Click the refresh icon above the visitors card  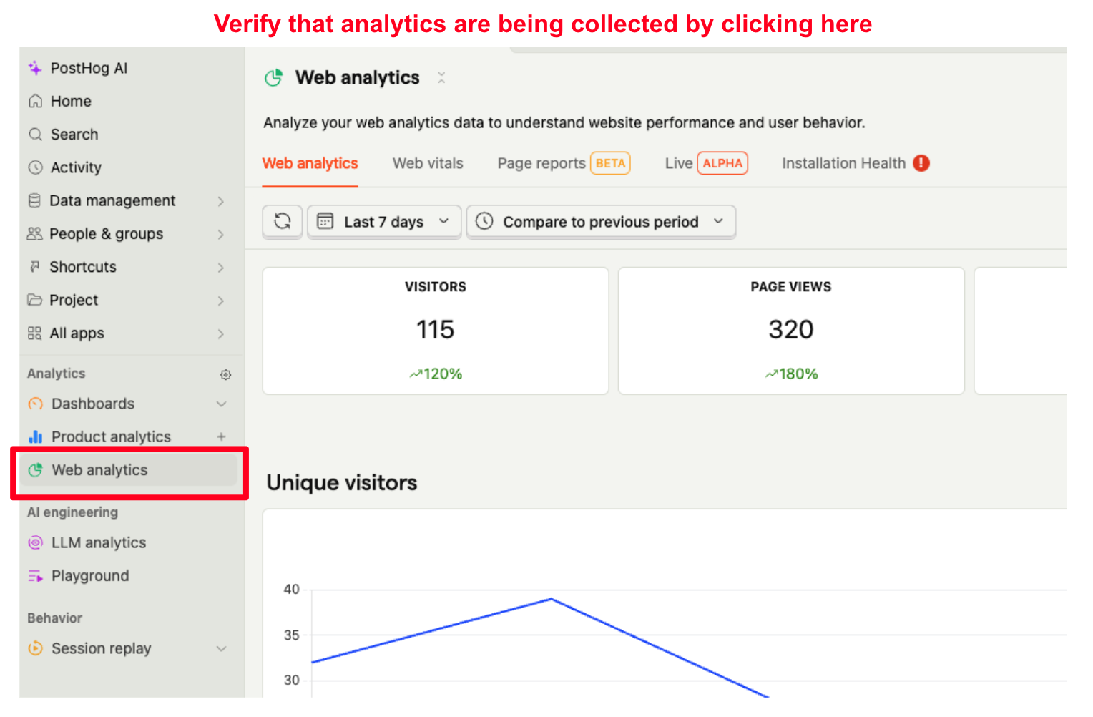(x=282, y=221)
